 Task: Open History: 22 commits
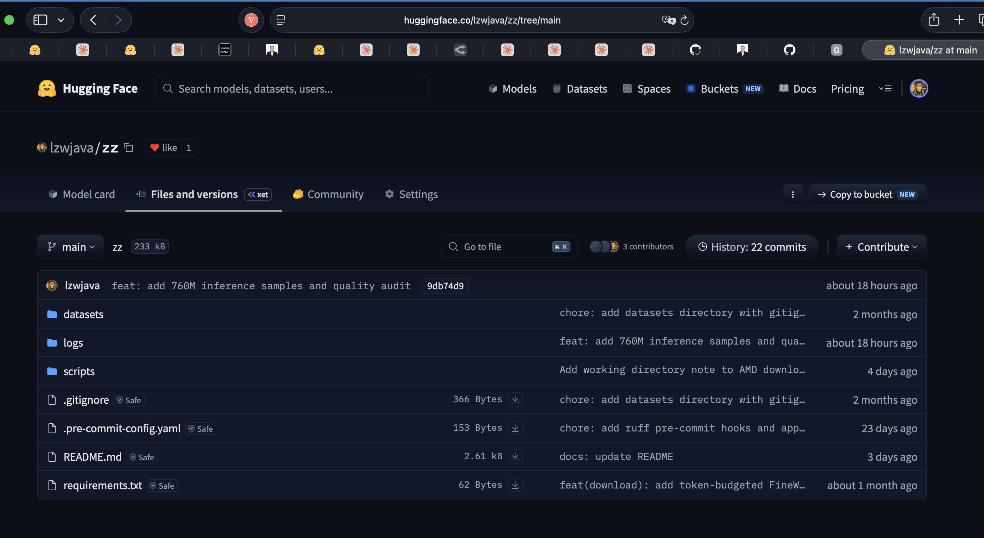752,247
